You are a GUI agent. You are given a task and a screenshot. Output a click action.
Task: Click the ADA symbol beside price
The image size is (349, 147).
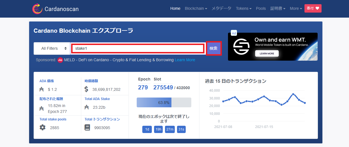pyautogui.click(x=42, y=89)
